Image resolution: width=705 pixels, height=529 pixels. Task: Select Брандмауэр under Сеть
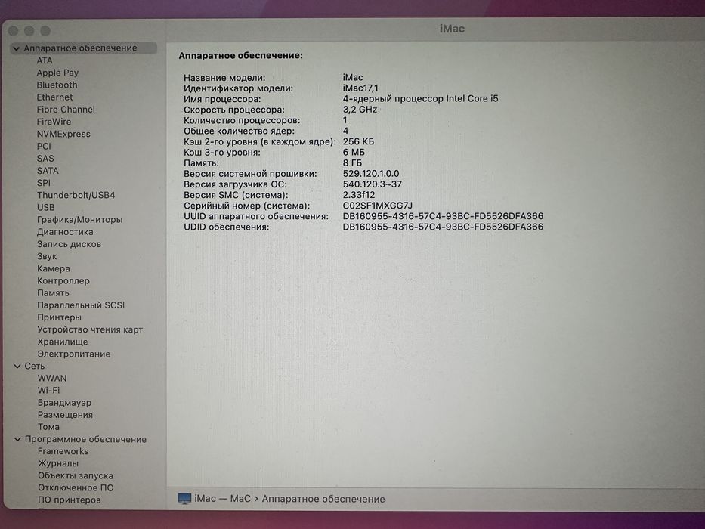64,403
